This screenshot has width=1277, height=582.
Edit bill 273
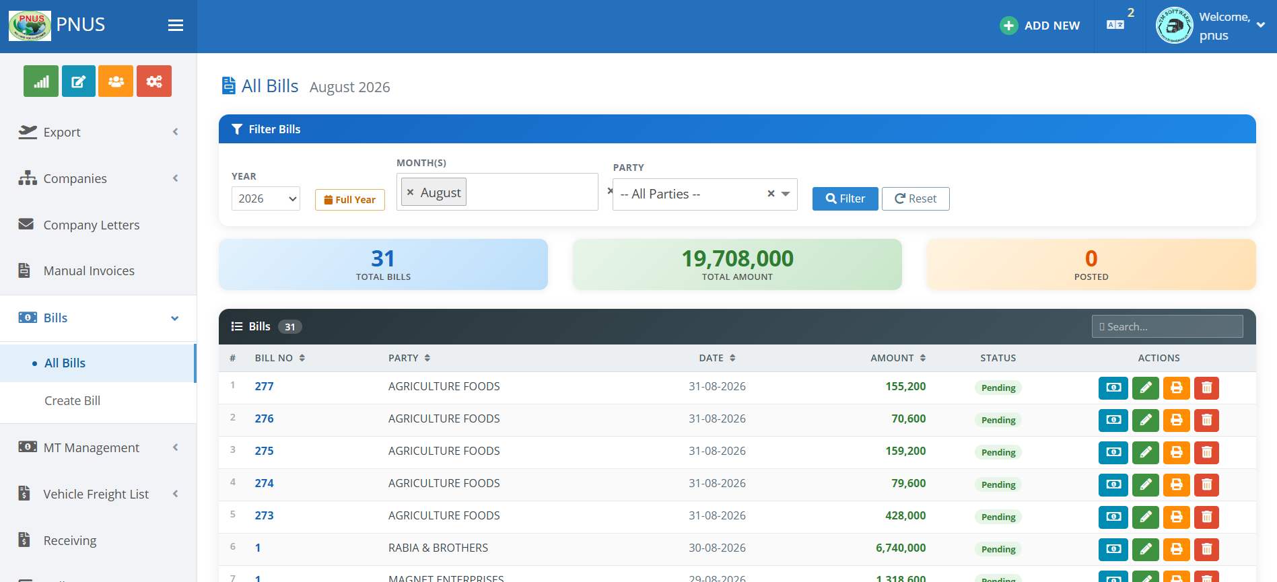tap(1146, 517)
